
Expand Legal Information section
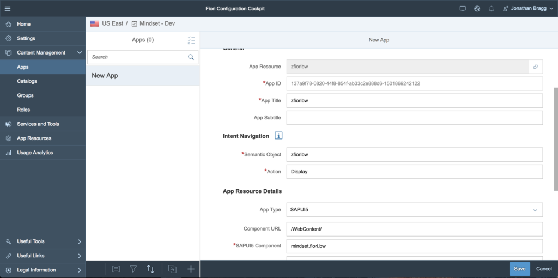43,270
